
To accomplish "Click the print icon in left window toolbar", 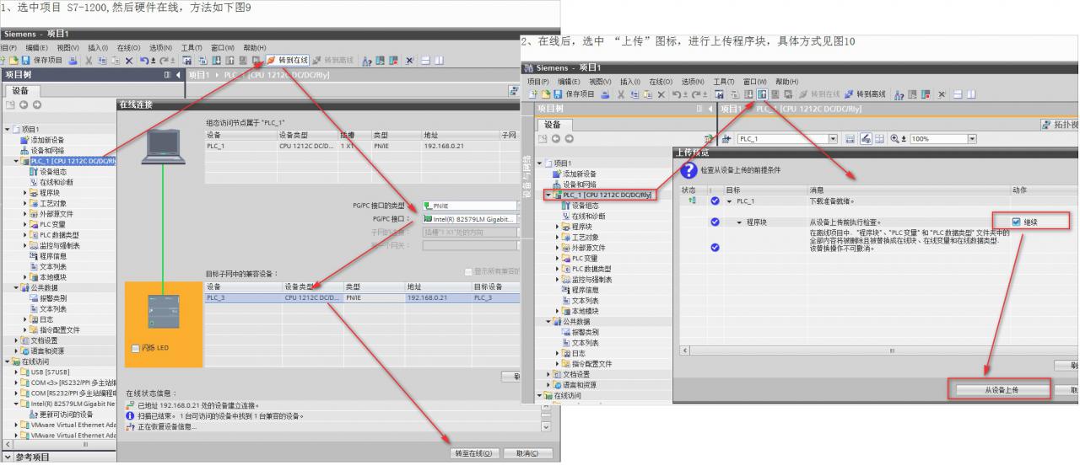I will point(73,60).
